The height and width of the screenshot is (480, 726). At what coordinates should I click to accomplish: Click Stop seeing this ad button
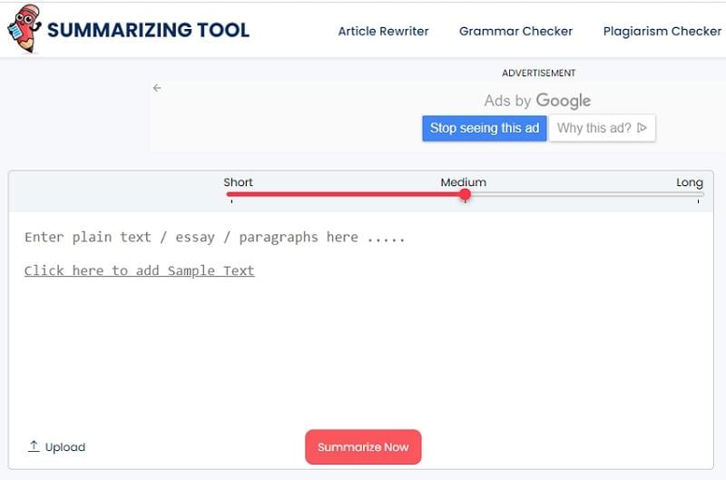click(485, 128)
